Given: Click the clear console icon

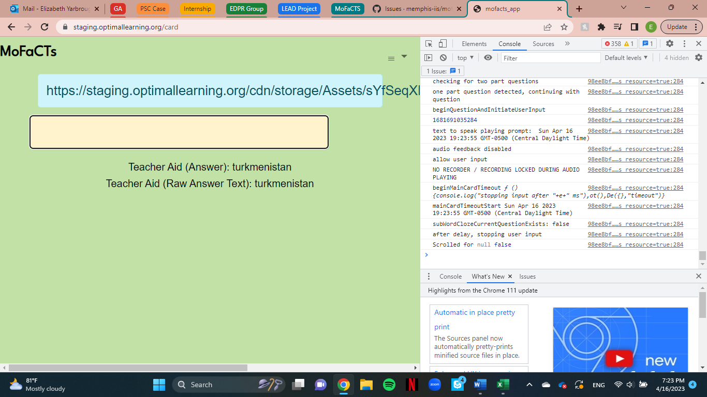Looking at the screenshot, I should pos(443,57).
